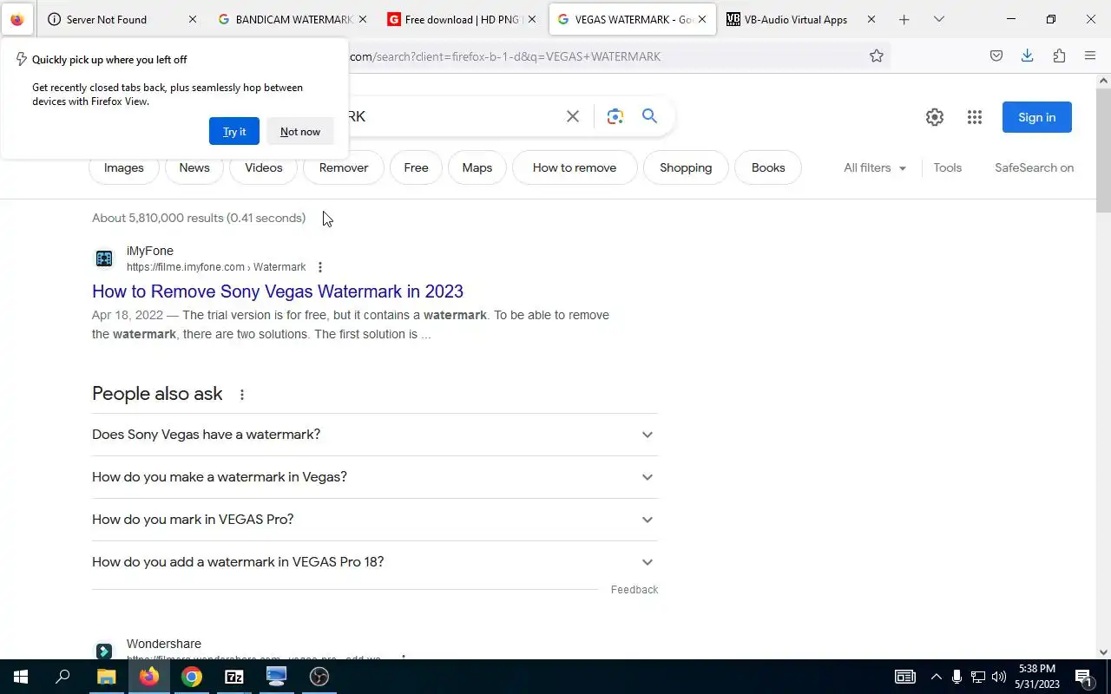The height and width of the screenshot is (694, 1111).
Task: Expand How do you make a watermark in Vegas
Action: point(374,477)
